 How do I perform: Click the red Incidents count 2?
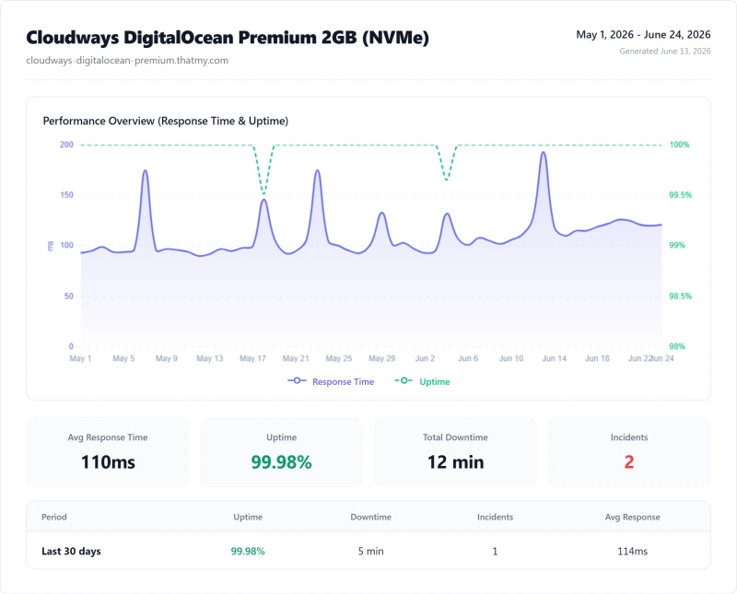[629, 462]
